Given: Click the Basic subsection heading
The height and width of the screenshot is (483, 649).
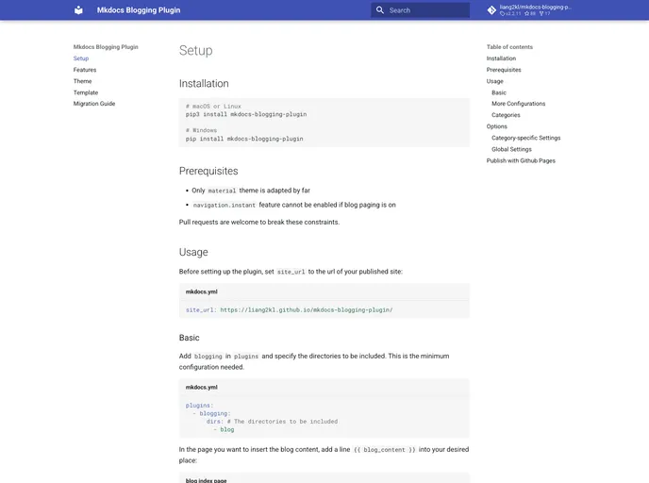Looking at the screenshot, I should [x=190, y=338].
